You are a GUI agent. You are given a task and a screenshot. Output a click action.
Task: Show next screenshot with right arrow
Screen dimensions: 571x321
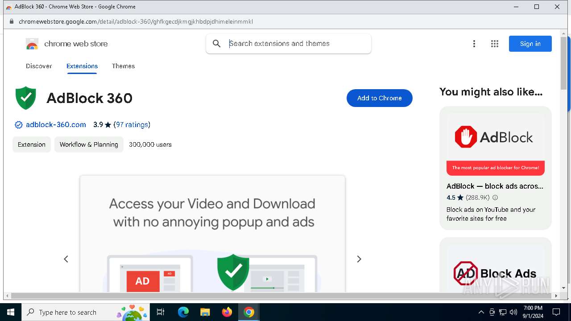(359, 259)
